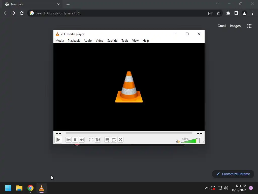Go forward in Chrome
The height and width of the screenshot is (194, 258).
click(14, 13)
